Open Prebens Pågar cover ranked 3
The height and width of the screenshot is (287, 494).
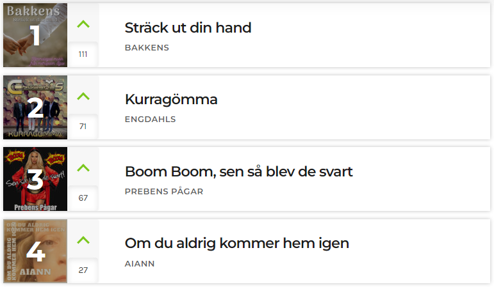pyautogui.click(x=35, y=179)
